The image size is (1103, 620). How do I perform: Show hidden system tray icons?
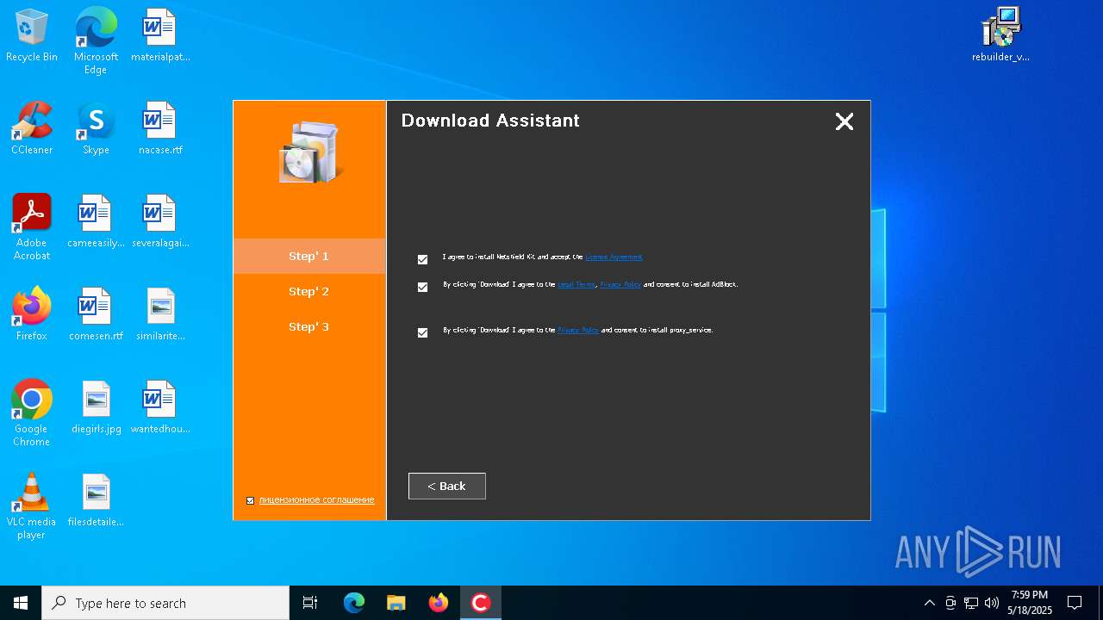[929, 603]
